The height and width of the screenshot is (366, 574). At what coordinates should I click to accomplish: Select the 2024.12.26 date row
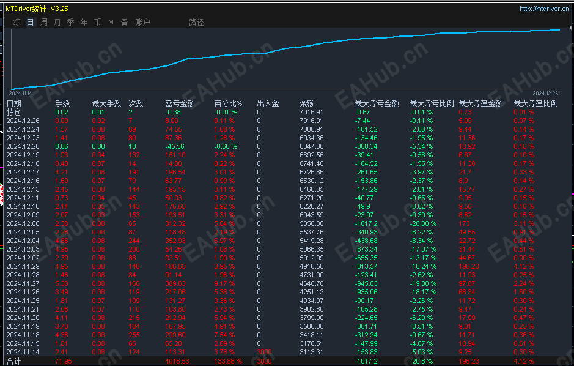point(23,121)
